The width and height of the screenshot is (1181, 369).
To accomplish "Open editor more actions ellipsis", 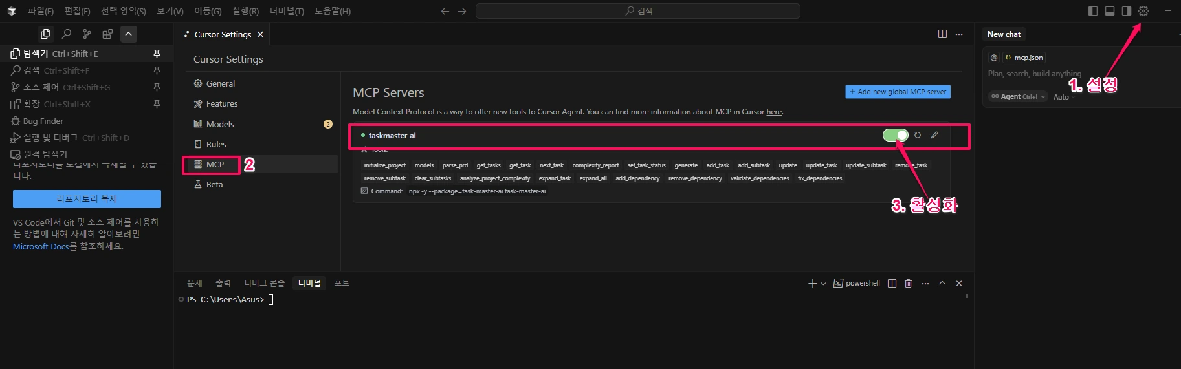I will coord(959,34).
